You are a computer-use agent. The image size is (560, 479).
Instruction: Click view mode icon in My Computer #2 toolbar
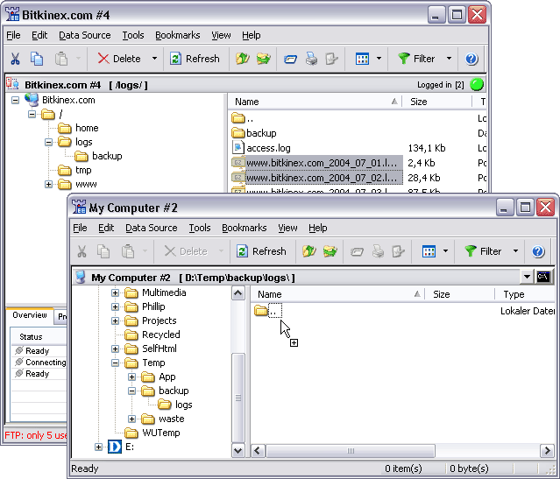tap(429, 251)
